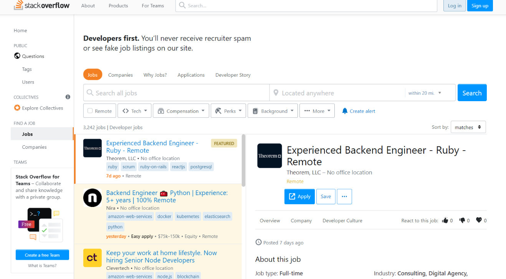Click the Theorem logo in job list

click(x=93, y=148)
